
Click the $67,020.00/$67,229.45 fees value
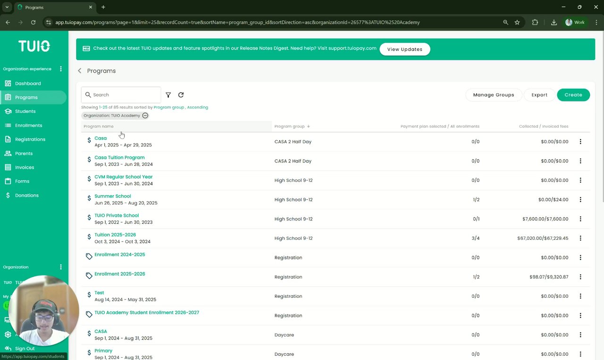pos(543,238)
